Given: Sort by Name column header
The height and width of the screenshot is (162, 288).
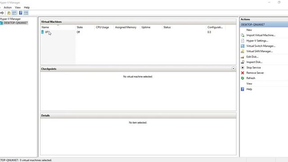Looking at the screenshot, I should pyautogui.click(x=45, y=27).
